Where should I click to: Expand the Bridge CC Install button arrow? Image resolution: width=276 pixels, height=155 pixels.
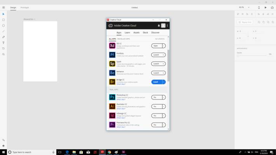point(164,82)
